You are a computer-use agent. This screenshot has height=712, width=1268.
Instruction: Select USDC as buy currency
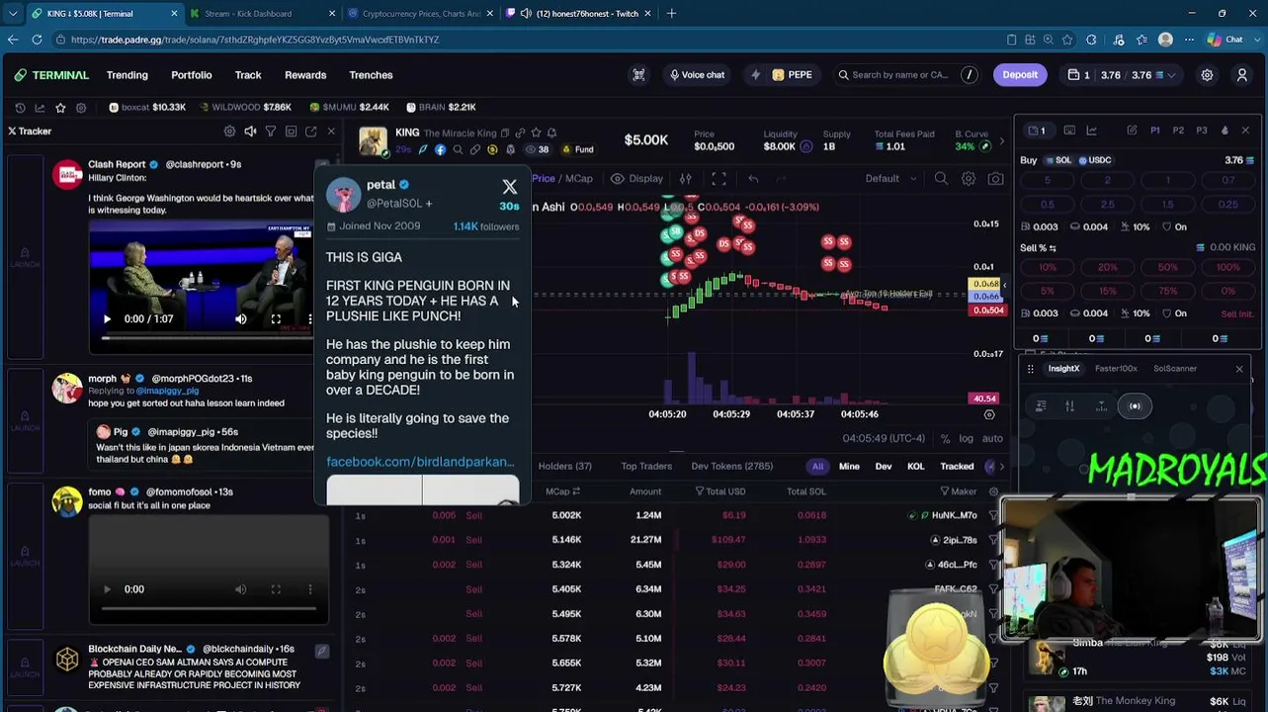click(x=1094, y=160)
